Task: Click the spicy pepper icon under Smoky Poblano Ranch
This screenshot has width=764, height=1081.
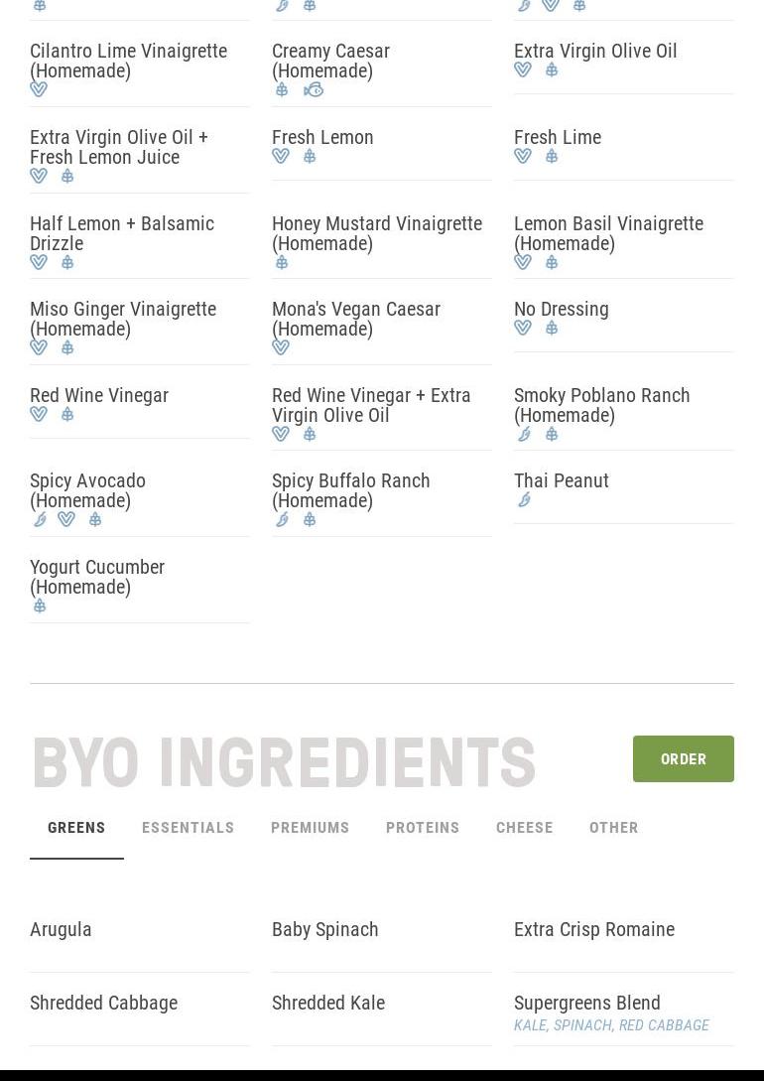Action: coord(524,434)
